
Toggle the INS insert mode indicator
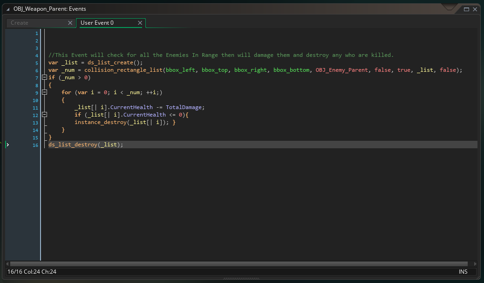[463, 271]
